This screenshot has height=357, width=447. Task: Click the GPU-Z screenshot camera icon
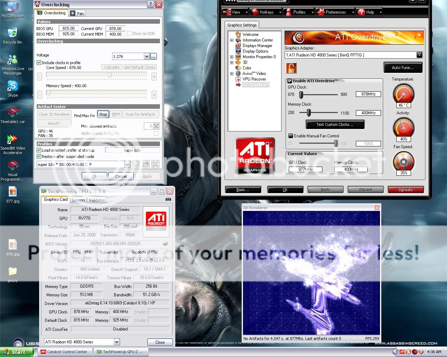pos(168,199)
